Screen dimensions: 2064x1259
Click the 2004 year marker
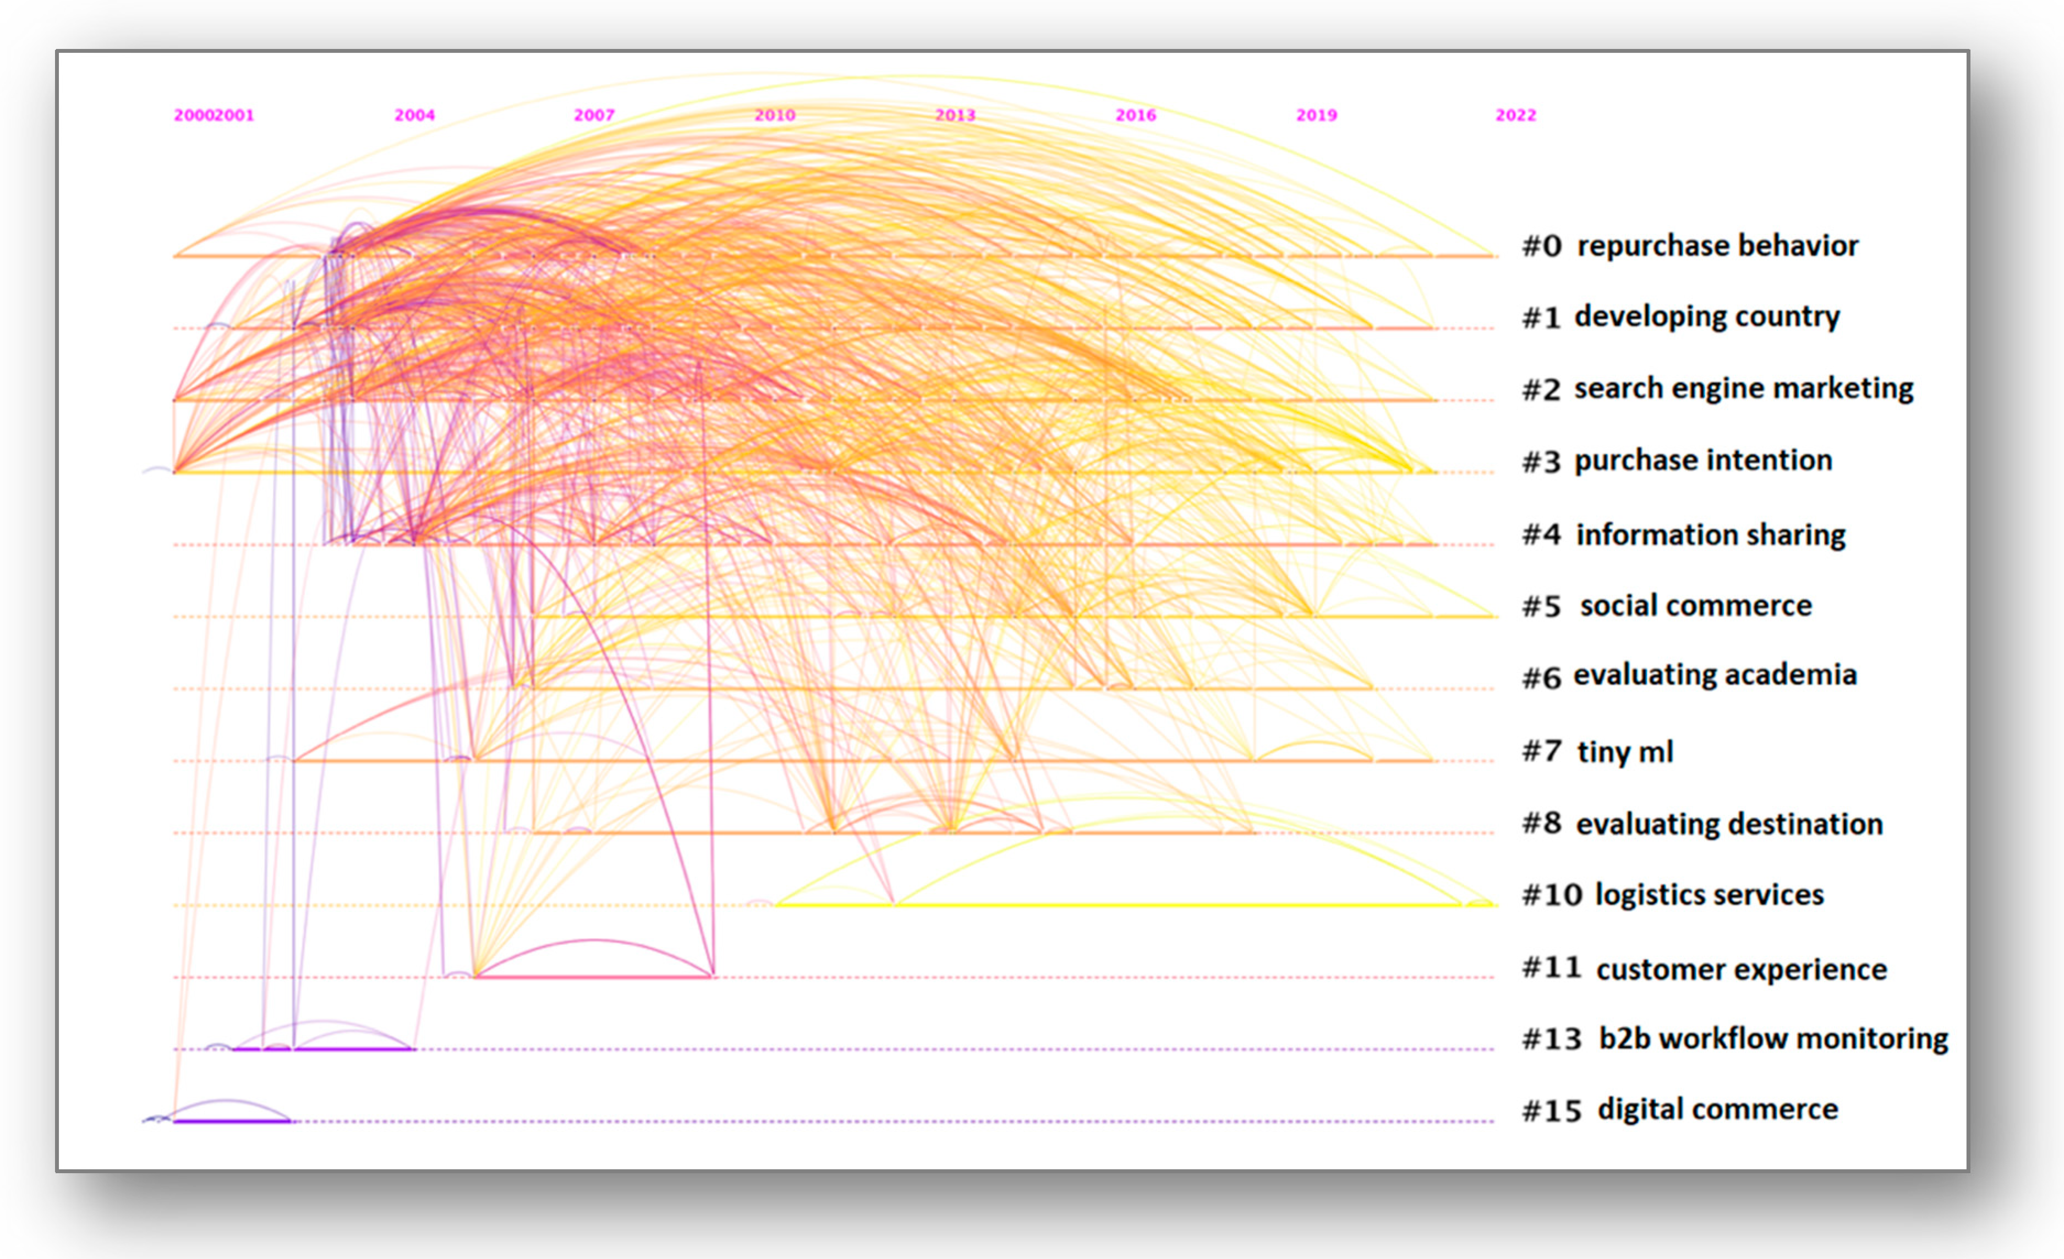click(415, 116)
